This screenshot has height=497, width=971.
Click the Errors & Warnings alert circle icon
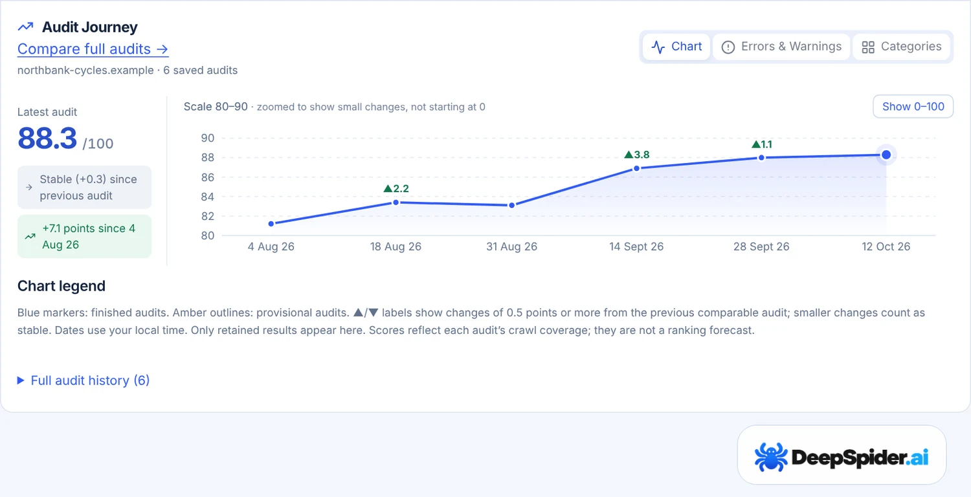[728, 47]
